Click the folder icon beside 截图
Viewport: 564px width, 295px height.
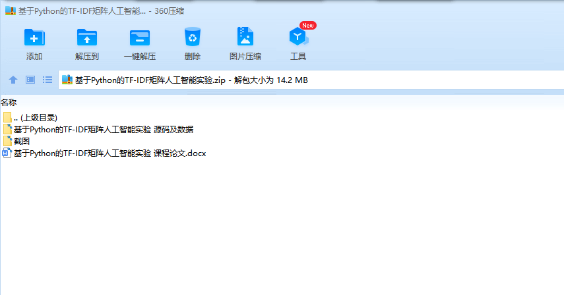click(x=7, y=142)
